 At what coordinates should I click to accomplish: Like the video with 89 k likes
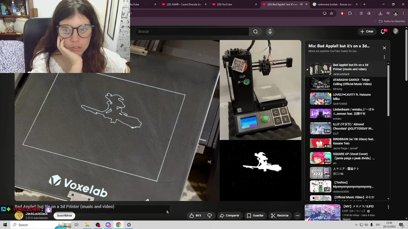click(195, 216)
